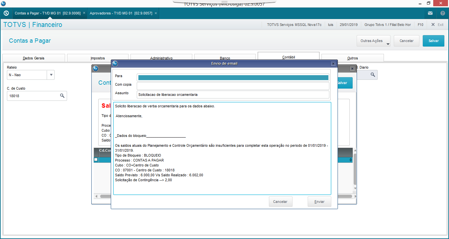The image size is (449, 239).
Task: Select the Contábil tab
Action: pos(289,57)
